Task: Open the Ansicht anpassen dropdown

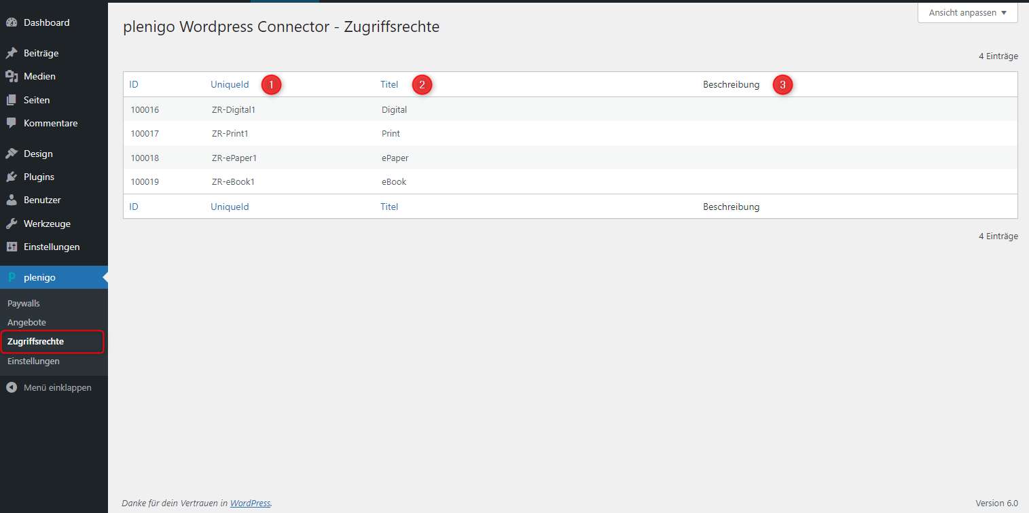Action: point(968,13)
